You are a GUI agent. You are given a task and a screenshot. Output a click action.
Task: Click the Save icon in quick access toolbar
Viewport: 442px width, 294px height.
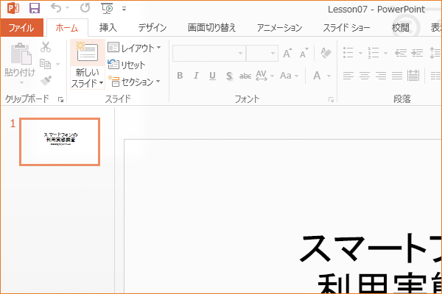point(35,8)
